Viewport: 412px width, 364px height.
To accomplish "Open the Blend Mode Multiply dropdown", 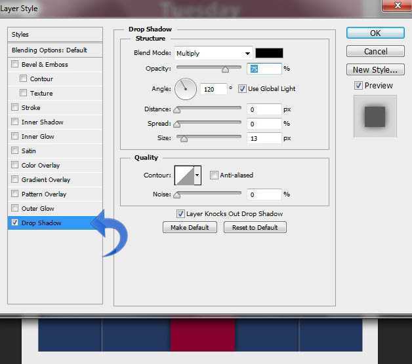I will [213, 54].
